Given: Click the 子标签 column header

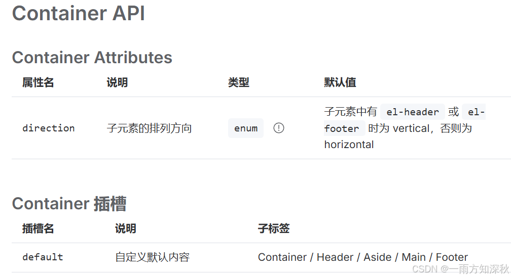Looking at the screenshot, I should 274,228.
